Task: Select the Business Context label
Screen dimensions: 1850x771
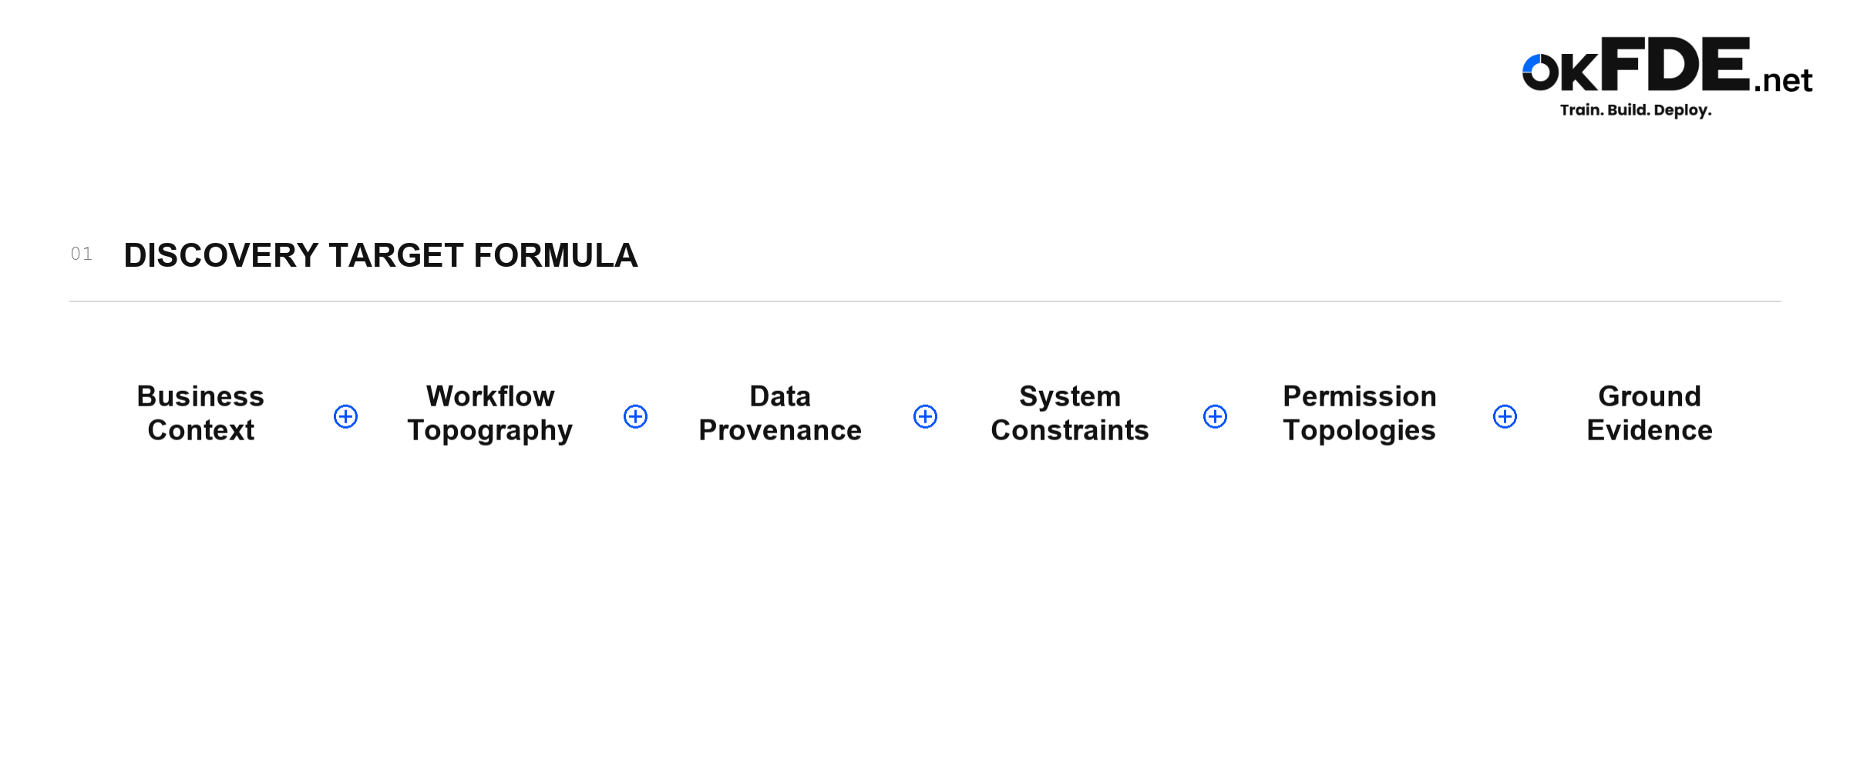Action: pos(200,413)
